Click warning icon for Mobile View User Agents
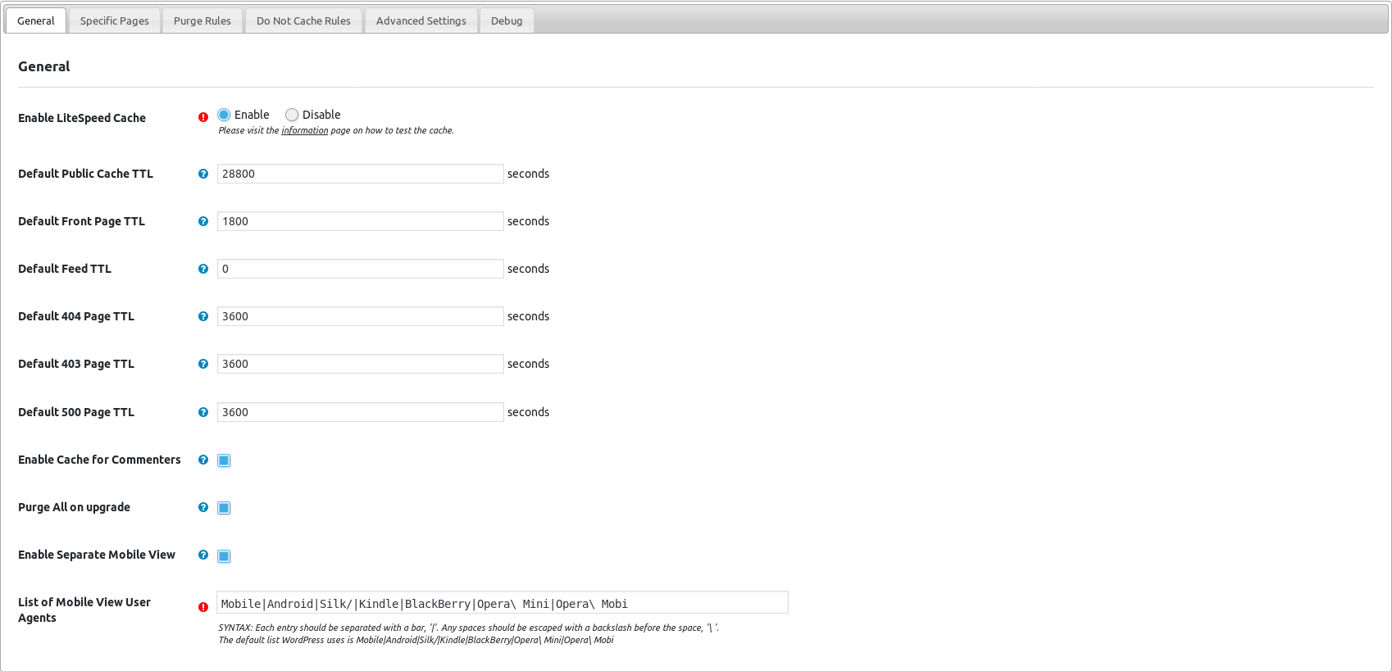The image size is (1392, 671). (203, 607)
